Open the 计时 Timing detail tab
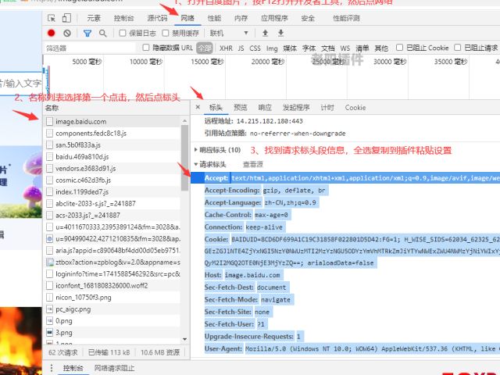The height and width of the screenshot is (375, 500). coord(327,108)
